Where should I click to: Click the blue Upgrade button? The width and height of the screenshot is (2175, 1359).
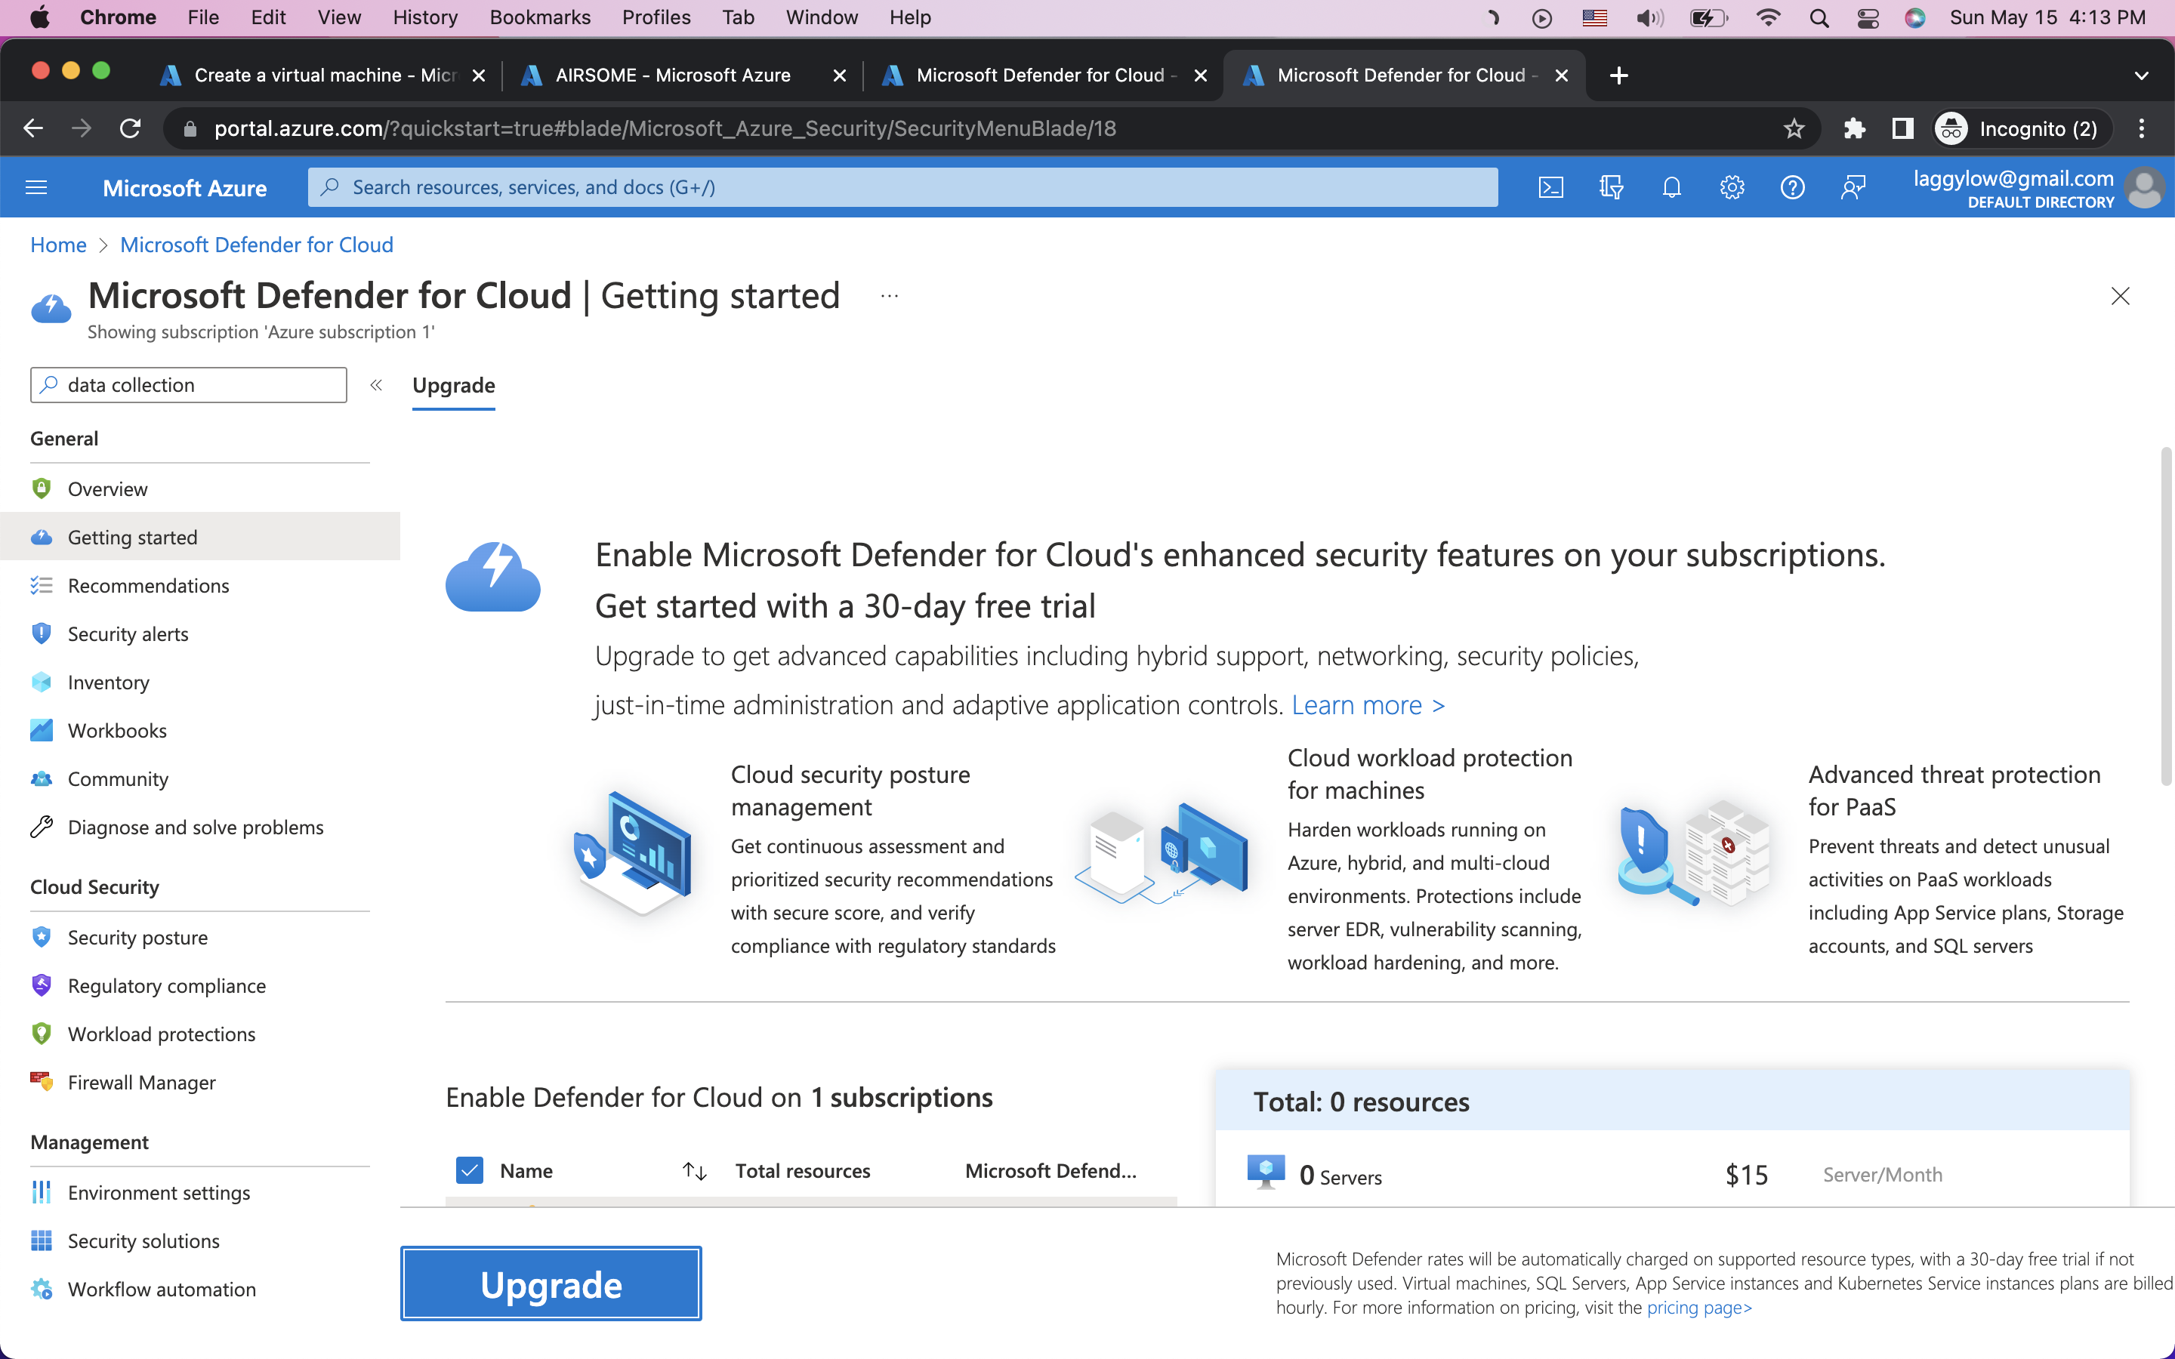(x=551, y=1283)
